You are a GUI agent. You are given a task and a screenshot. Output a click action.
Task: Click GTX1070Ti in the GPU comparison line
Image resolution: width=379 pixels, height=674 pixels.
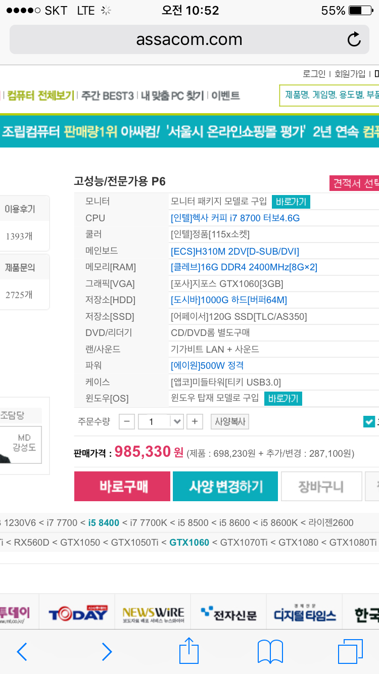click(x=244, y=542)
